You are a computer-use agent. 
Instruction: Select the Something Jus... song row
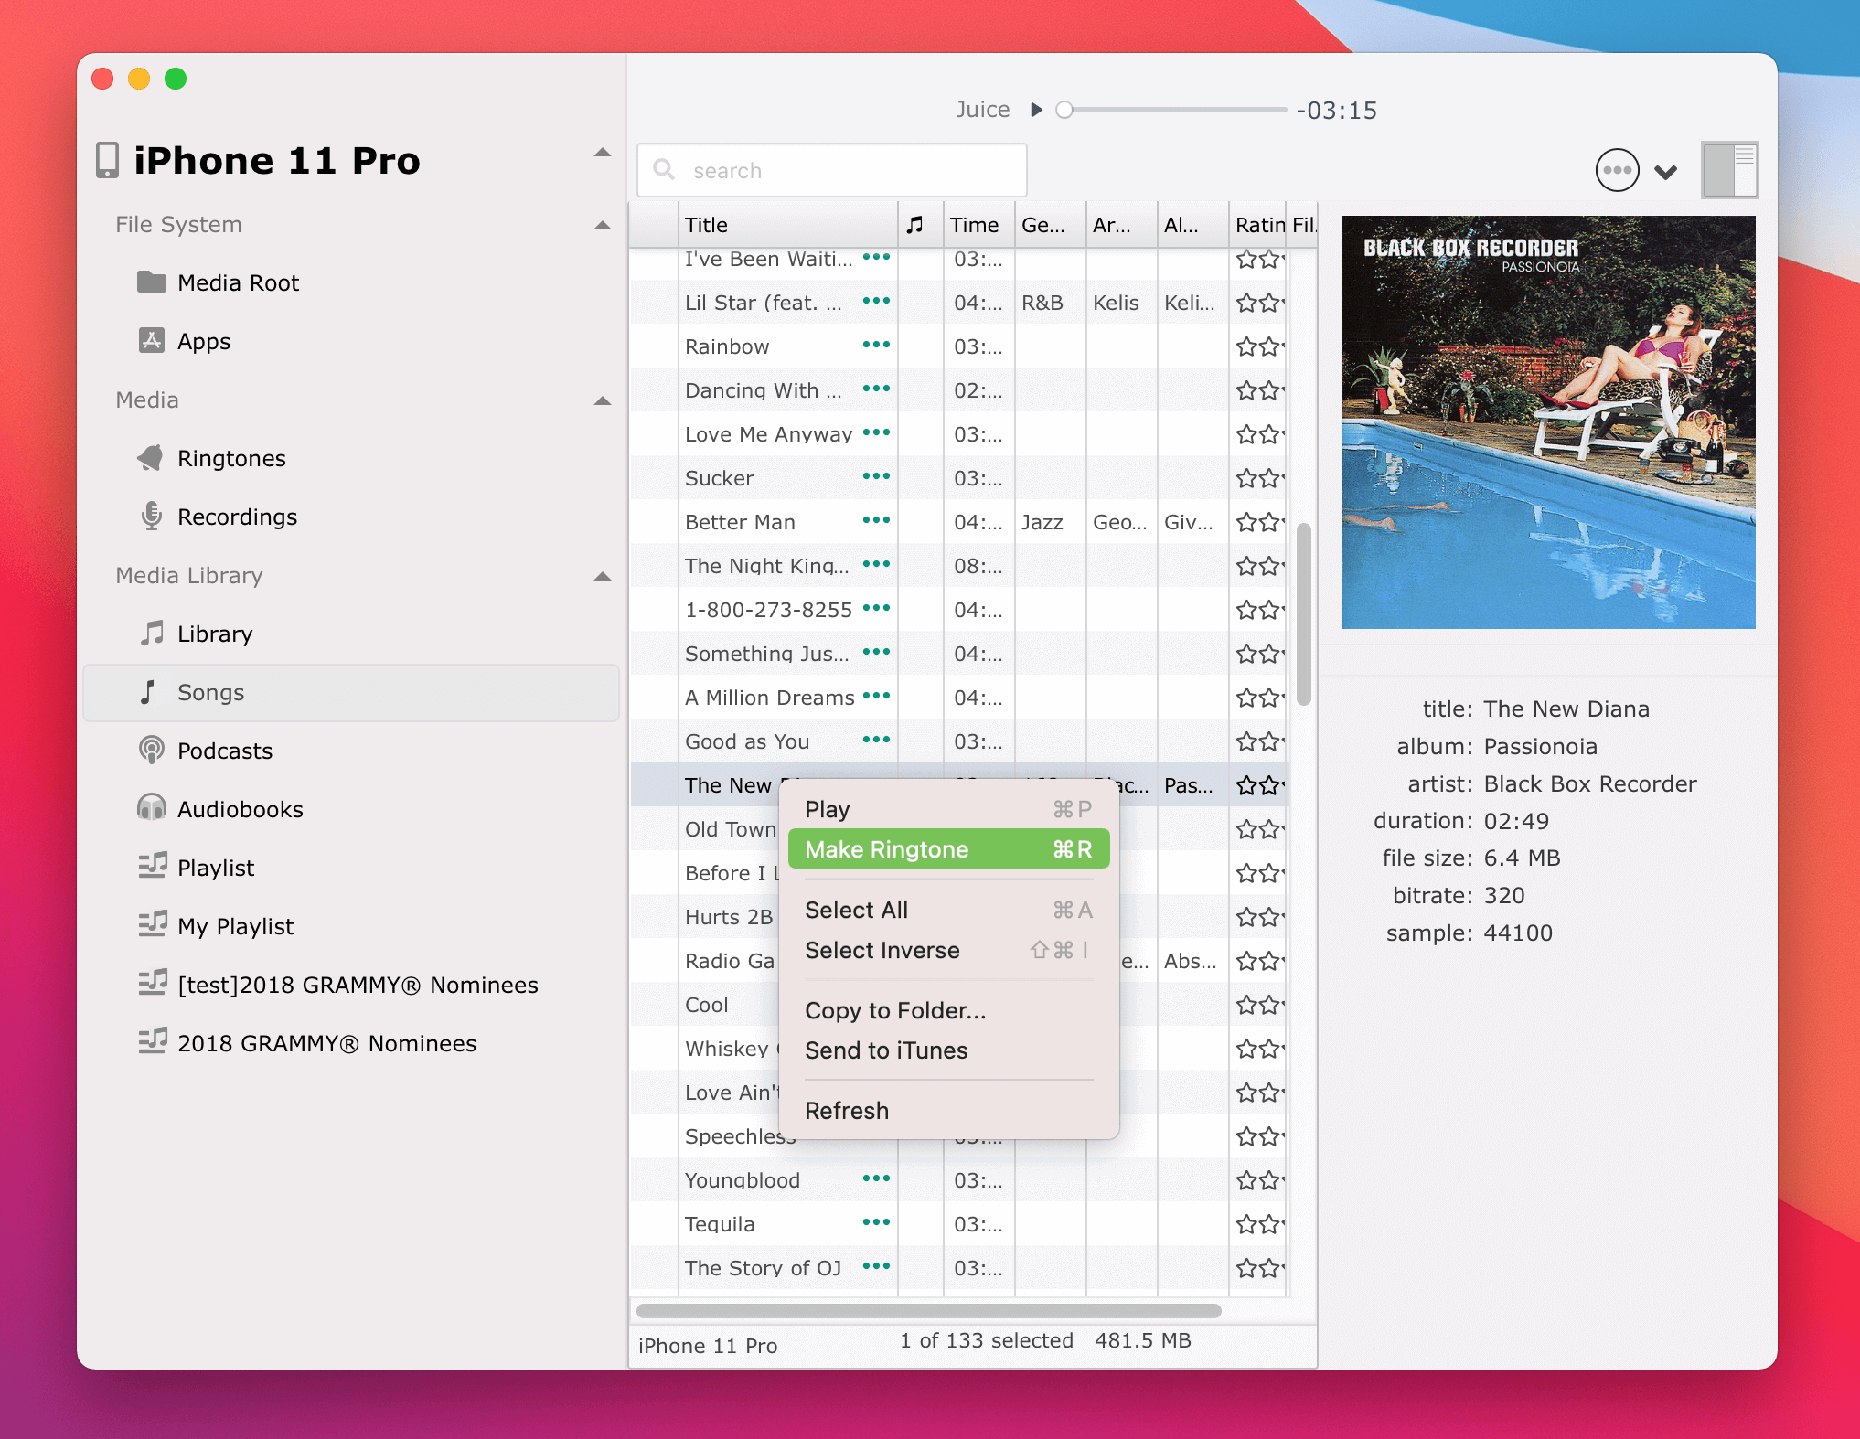click(x=959, y=654)
